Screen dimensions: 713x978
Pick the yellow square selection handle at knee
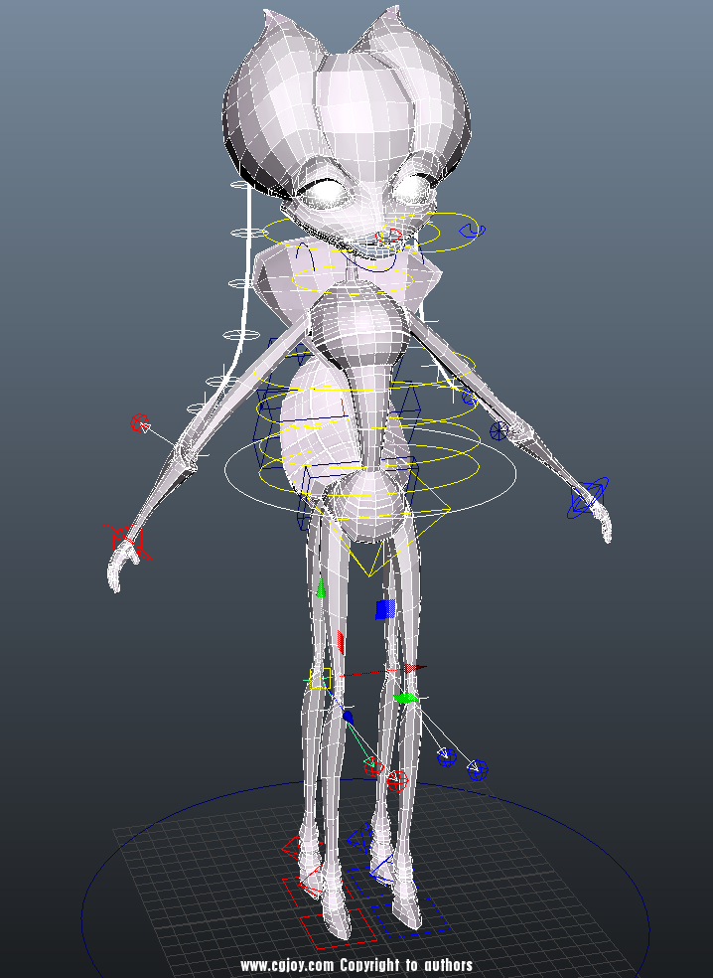point(319,678)
